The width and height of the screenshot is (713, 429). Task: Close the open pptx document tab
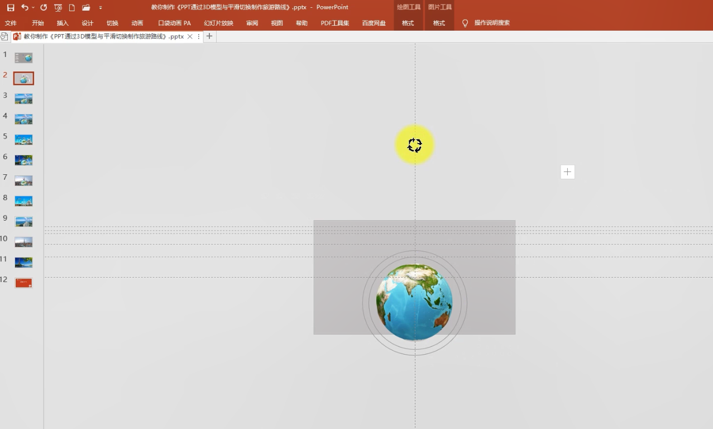click(x=190, y=36)
